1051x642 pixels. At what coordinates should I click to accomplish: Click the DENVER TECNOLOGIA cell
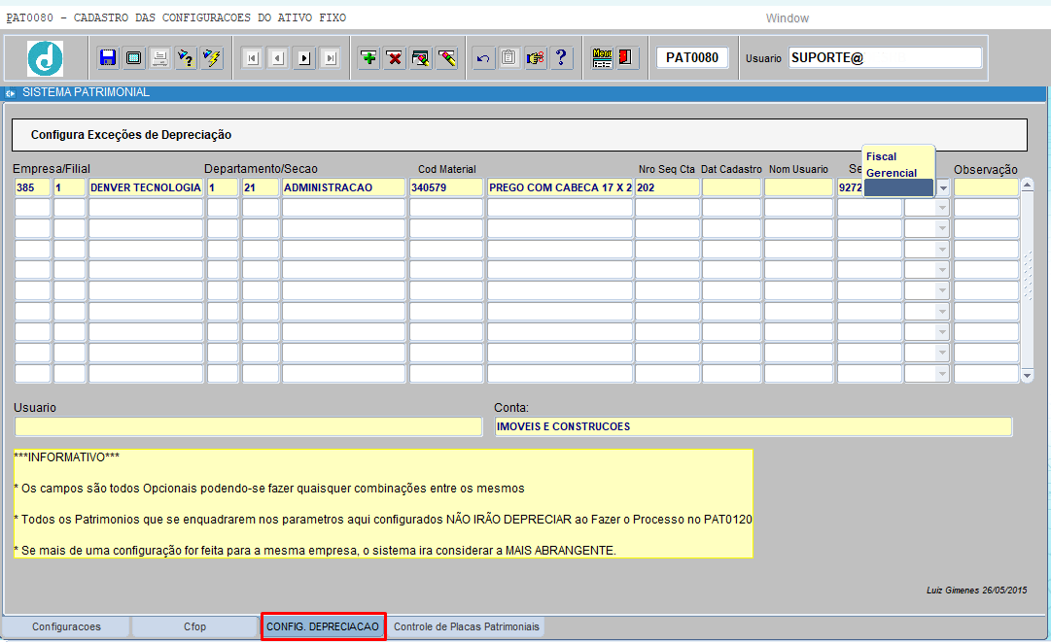(x=146, y=187)
